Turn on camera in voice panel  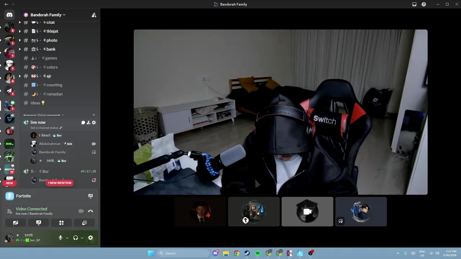pos(15,223)
